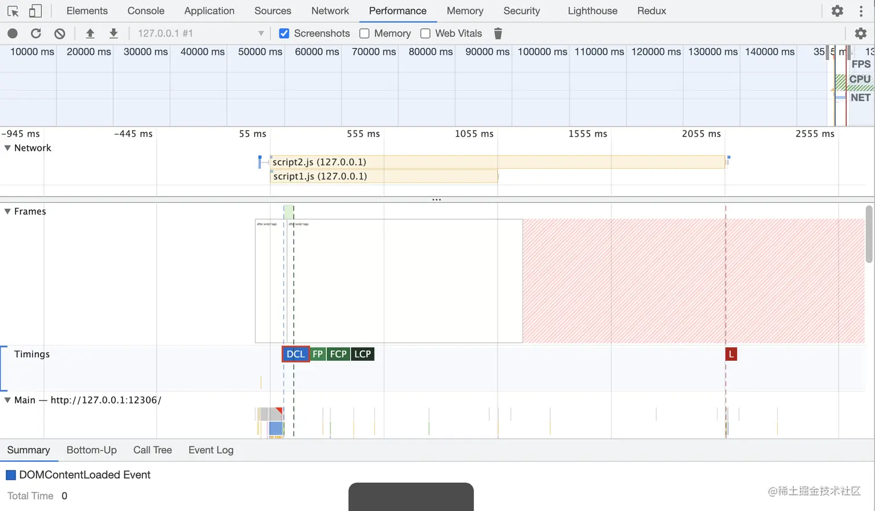Image resolution: width=875 pixels, height=511 pixels.
Task: Click the FPS overview label
Action: pos(861,64)
